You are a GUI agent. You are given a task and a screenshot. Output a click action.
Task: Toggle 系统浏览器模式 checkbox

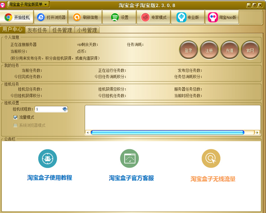(15, 126)
